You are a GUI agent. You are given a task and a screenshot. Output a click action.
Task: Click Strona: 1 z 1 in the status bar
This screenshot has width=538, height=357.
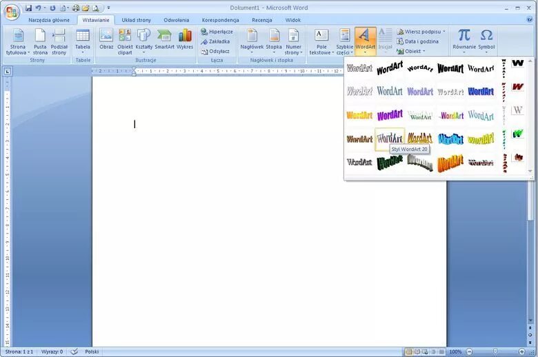pyautogui.click(x=19, y=351)
